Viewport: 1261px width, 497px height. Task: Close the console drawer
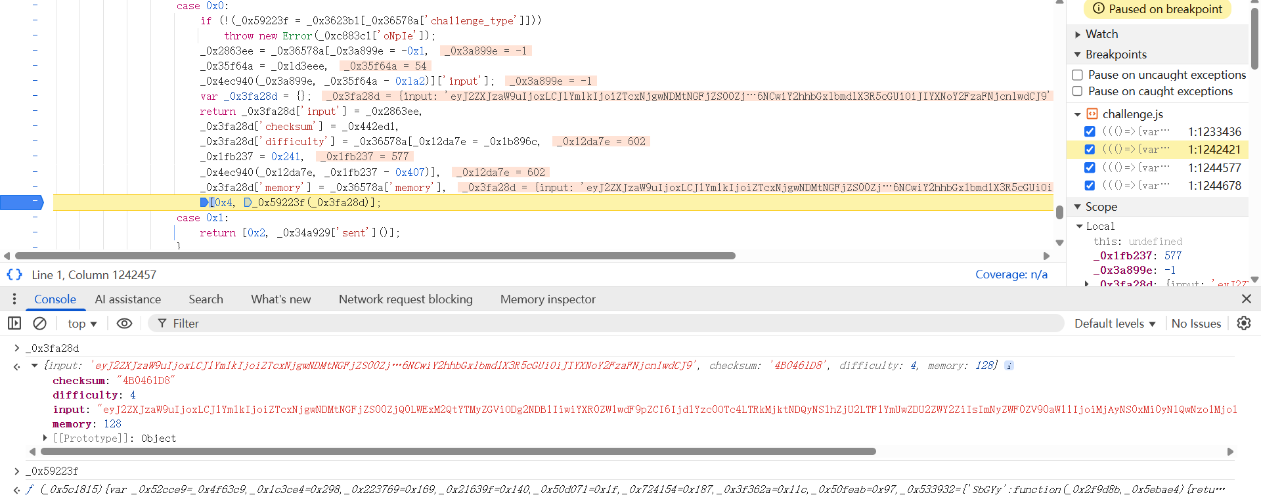click(x=1246, y=299)
